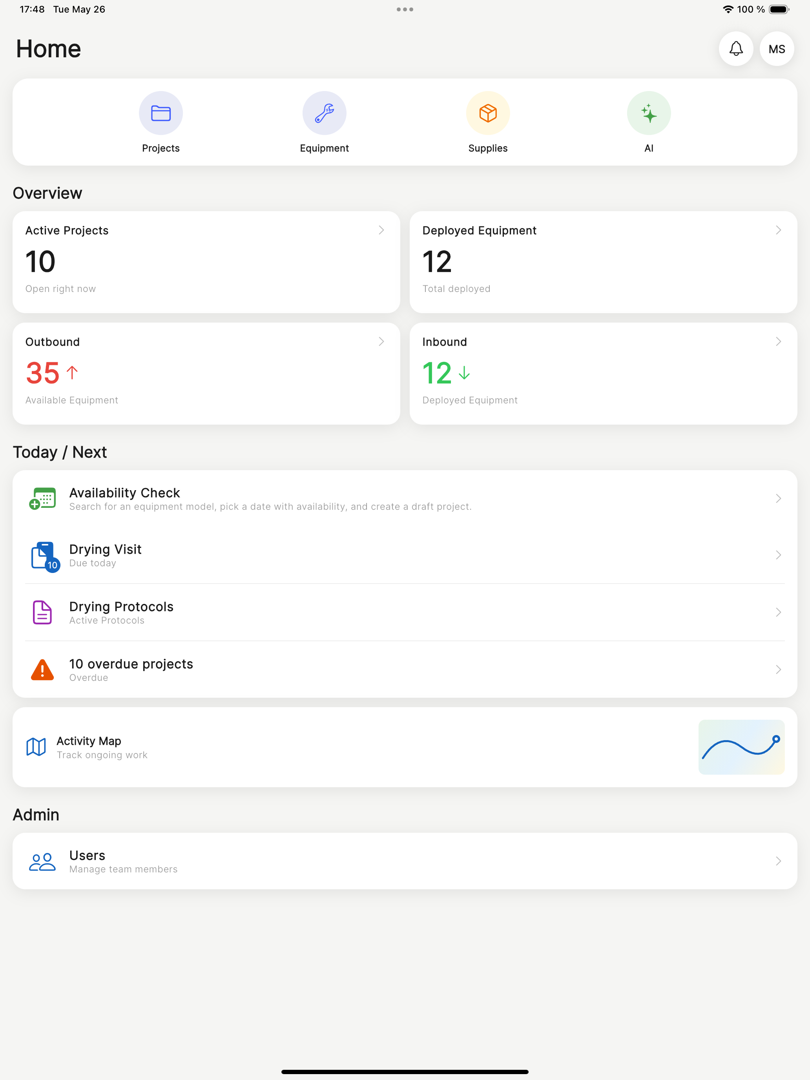Open the MS profile avatar
This screenshot has height=1080, width=810.
[x=776, y=49]
